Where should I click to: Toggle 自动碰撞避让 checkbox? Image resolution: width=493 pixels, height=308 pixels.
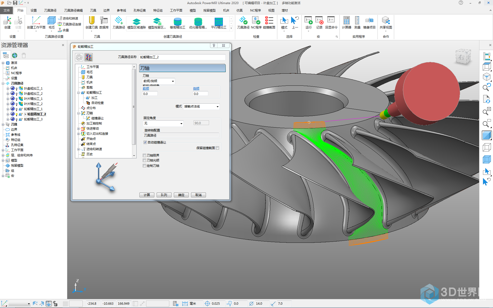tap(145, 142)
